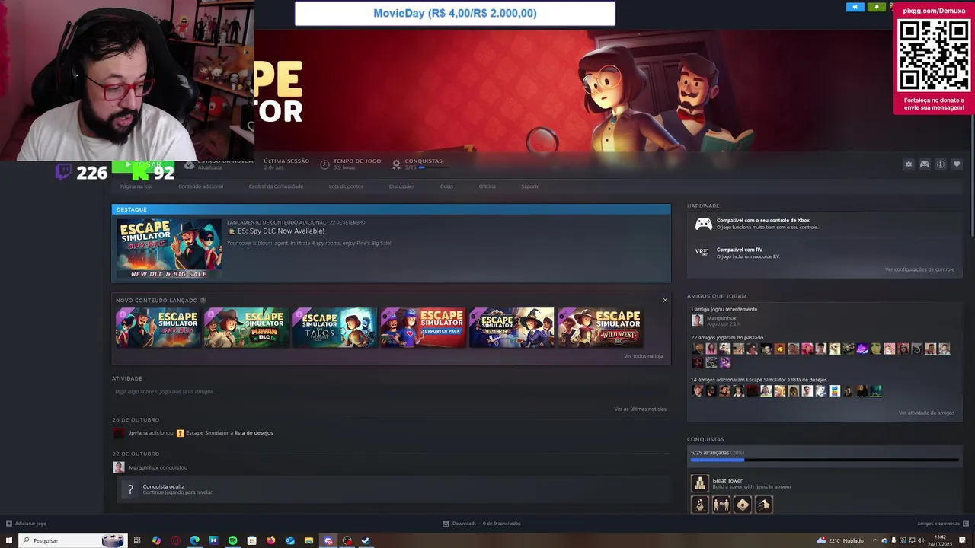Open the Oficina tab
Image resolution: width=975 pixels, height=548 pixels.
(487, 186)
